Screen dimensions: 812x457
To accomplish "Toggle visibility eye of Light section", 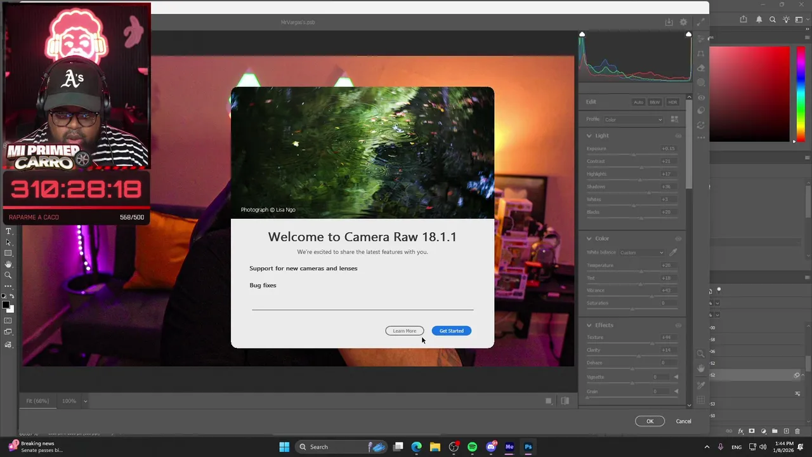I will point(678,136).
